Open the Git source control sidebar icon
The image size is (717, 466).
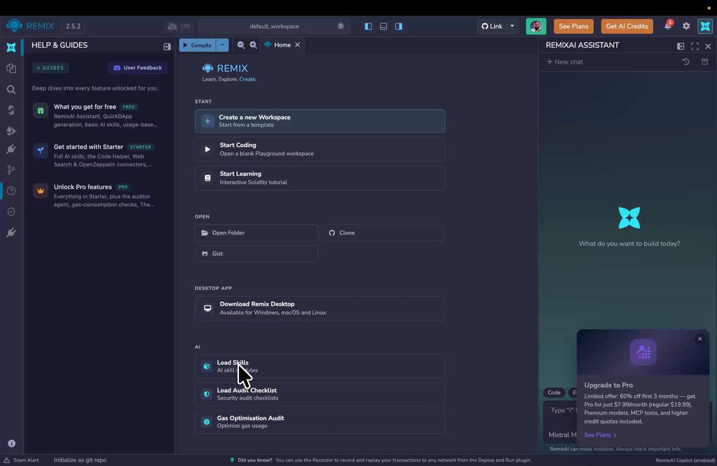pos(11,170)
